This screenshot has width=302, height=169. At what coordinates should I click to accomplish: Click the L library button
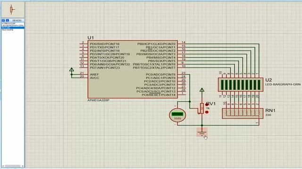pos(8,20)
